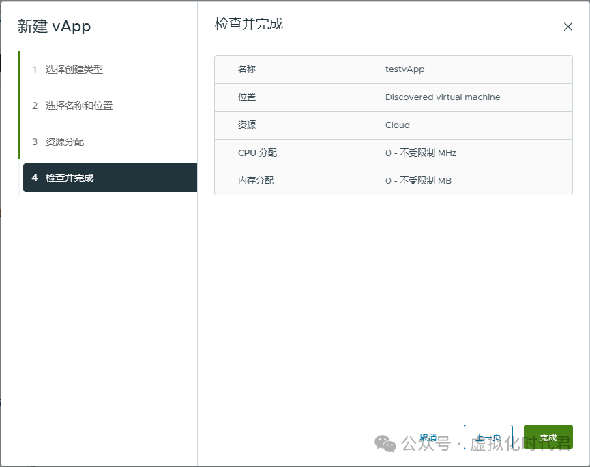The width and height of the screenshot is (590, 467).
Task: Click the 内存分配 row label
Action: (256, 180)
